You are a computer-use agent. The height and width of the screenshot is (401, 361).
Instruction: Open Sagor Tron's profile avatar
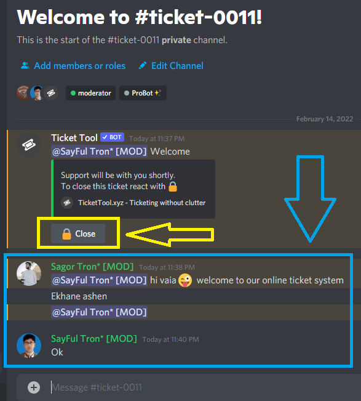29,273
